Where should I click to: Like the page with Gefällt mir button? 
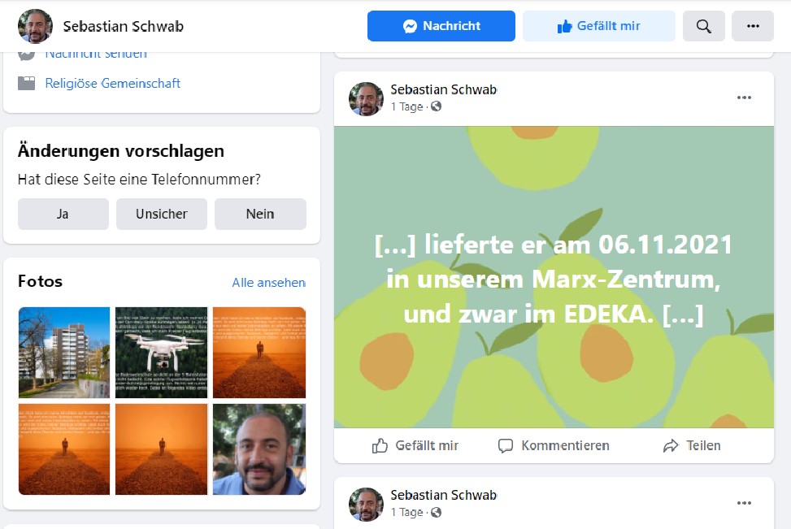click(x=599, y=26)
